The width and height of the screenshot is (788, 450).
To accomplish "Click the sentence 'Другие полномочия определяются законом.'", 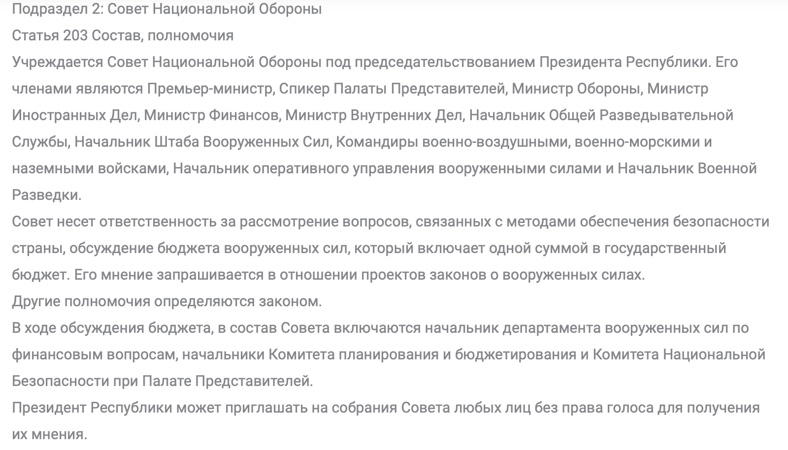I will click(167, 301).
